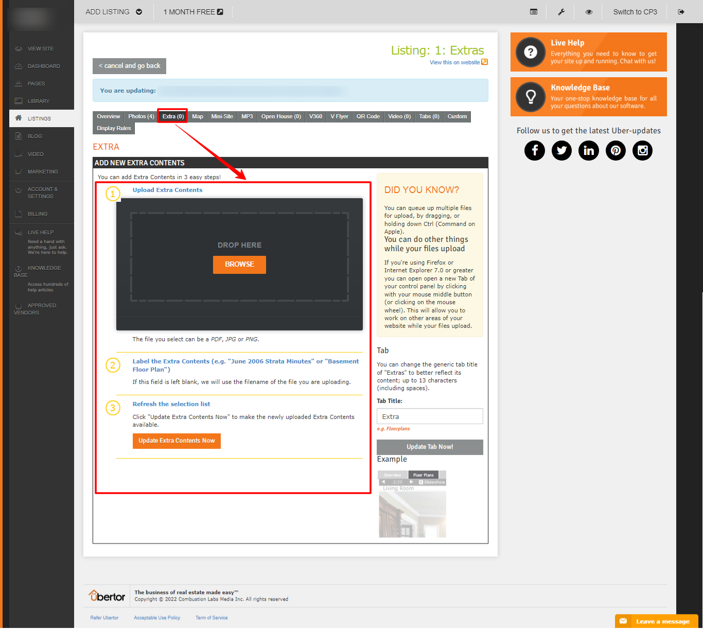Switch to the Tabs (0) tab
703x629 pixels.
click(x=429, y=116)
